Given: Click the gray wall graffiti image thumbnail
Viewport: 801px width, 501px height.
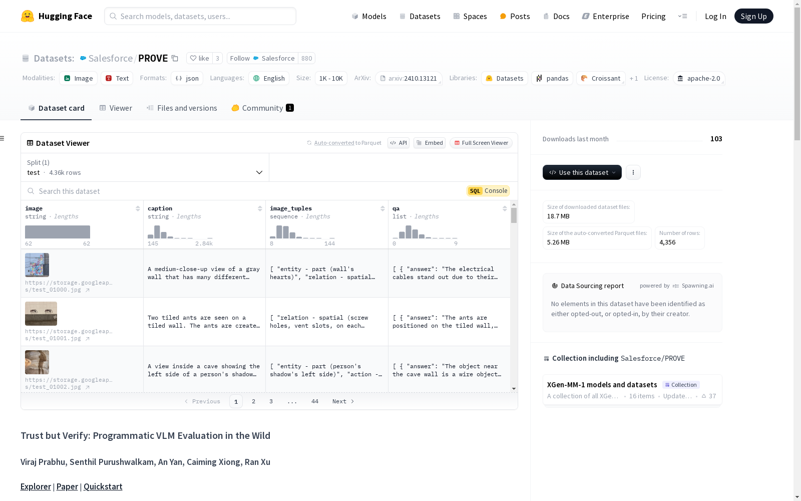Looking at the screenshot, I should tap(37, 265).
